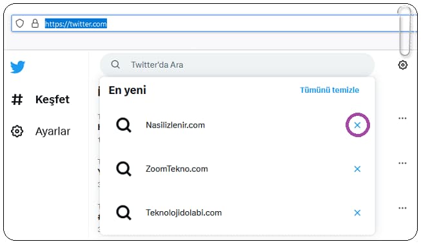This screenshot has width=421, height=244.
Task: Focus the Twitter'da Ara search field
Action: pyautogui.click(x=237, y=64)
